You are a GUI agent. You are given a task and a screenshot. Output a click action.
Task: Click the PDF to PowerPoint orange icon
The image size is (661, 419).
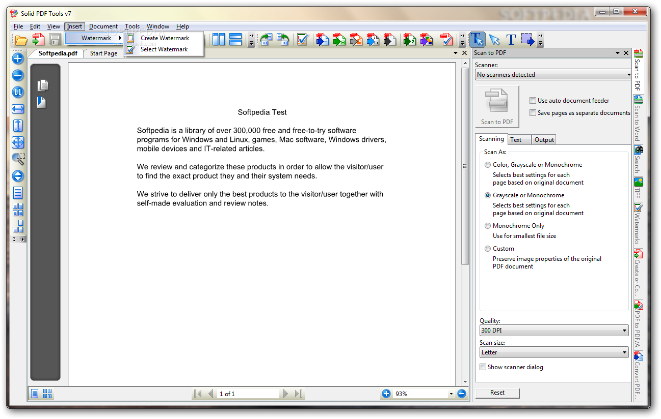(x=356, y=39)
